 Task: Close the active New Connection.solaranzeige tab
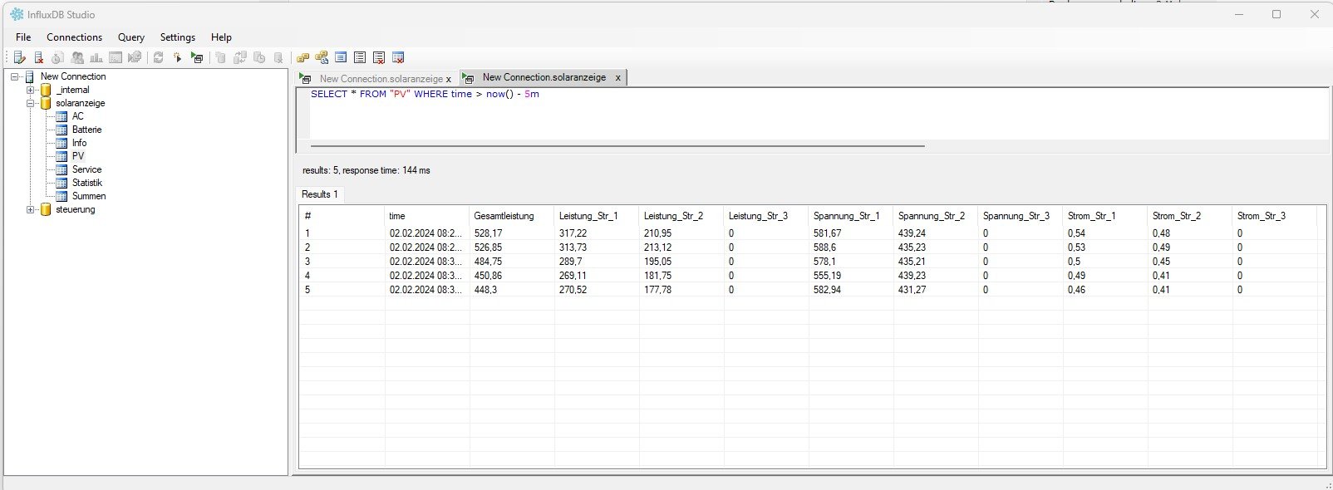point(617,77)
